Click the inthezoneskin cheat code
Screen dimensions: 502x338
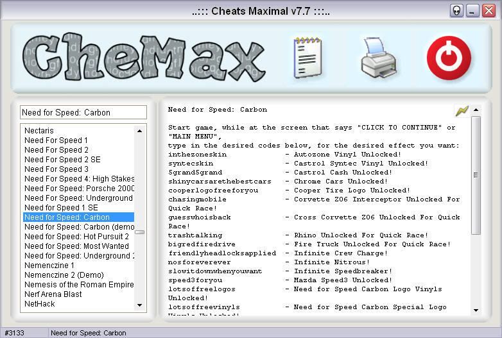pos(197,155)
